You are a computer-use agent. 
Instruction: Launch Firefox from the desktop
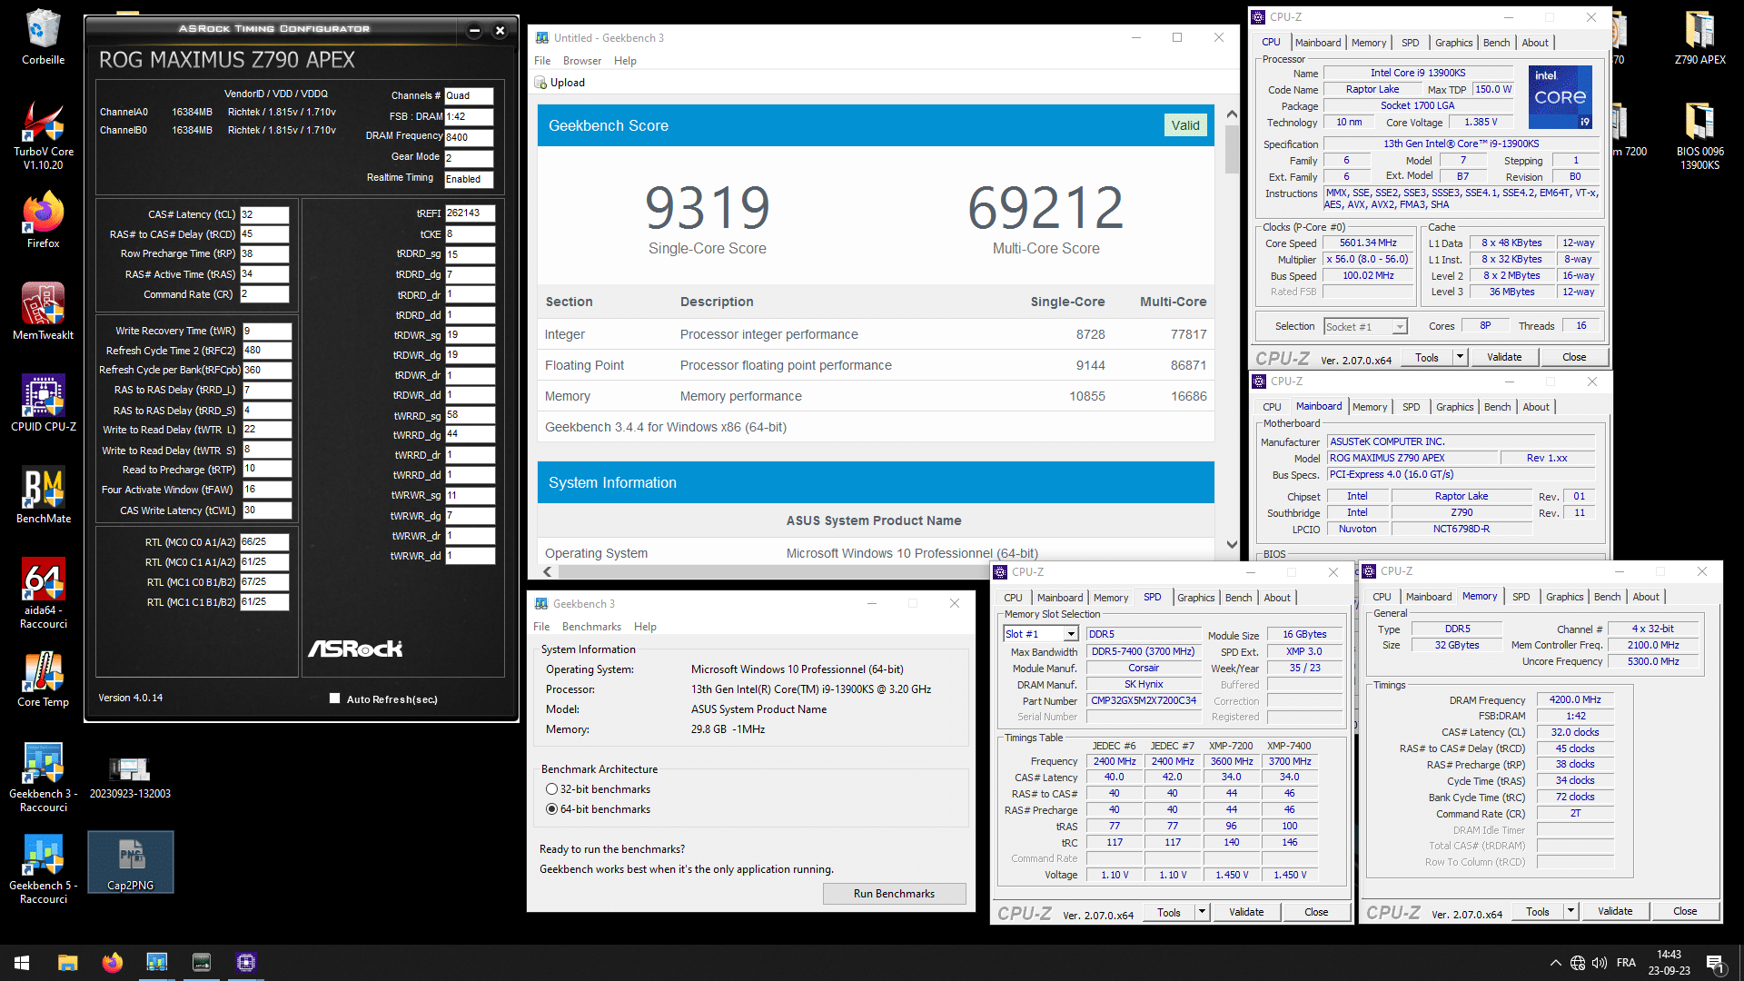[43, 220]
